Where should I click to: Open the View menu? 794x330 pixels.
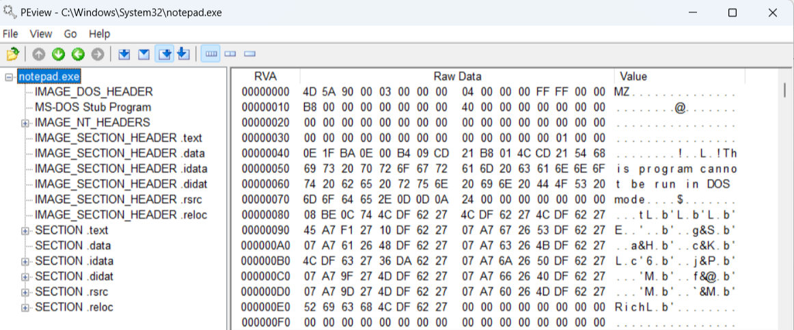click(x=40, y=34)
